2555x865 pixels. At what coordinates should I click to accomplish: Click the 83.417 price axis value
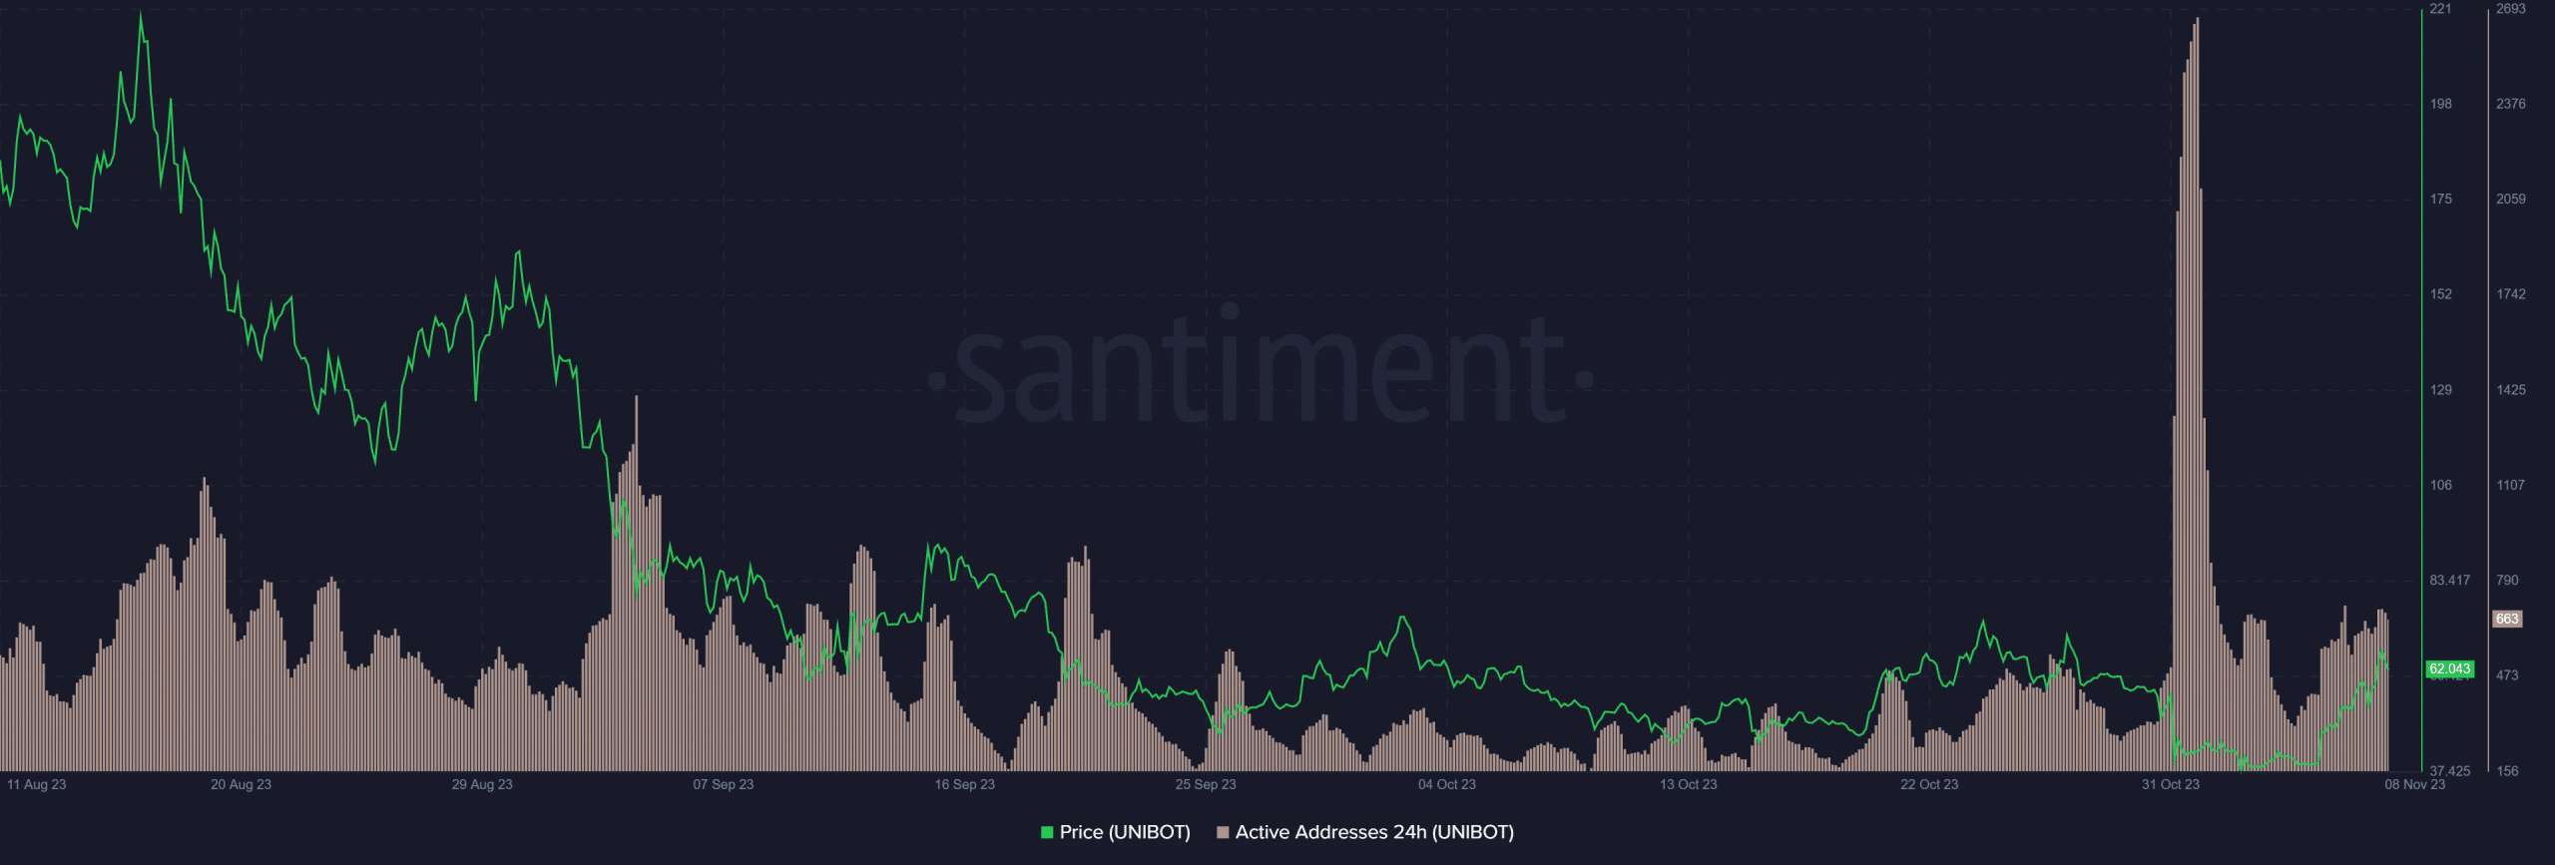2450,580
